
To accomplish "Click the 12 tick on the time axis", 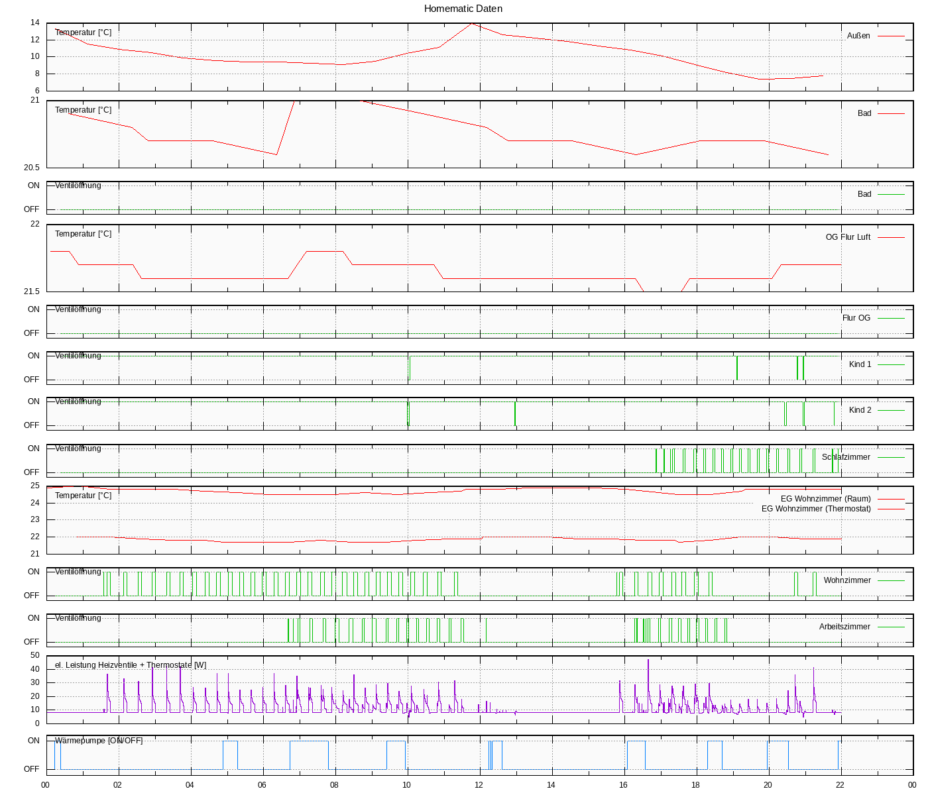I will (x=479, y=785).
